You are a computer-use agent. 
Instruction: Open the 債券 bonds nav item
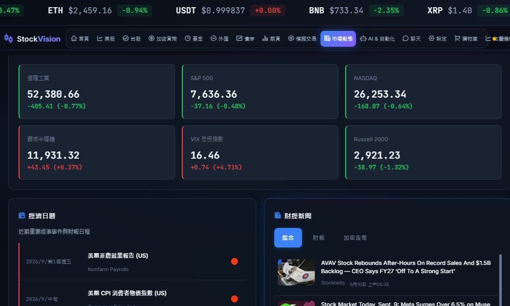click(245, 39)
